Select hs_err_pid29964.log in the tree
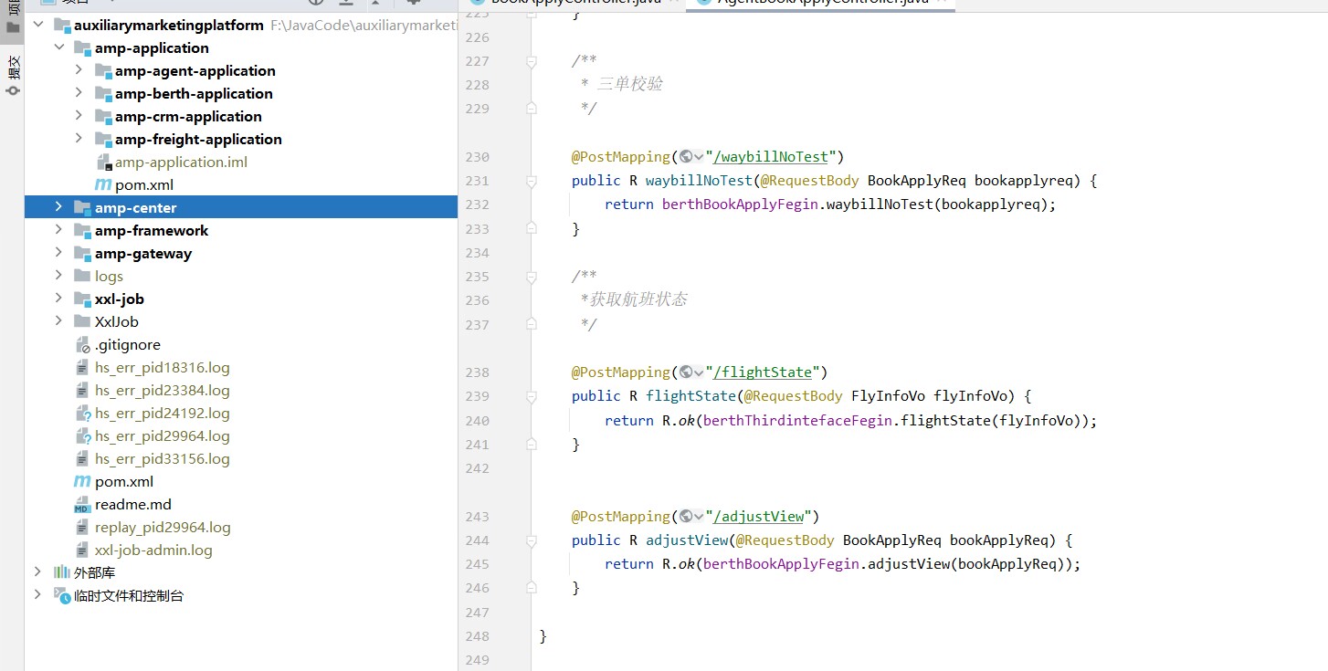The height and width of the screenshot is (671, 1328). click(163, 435)
